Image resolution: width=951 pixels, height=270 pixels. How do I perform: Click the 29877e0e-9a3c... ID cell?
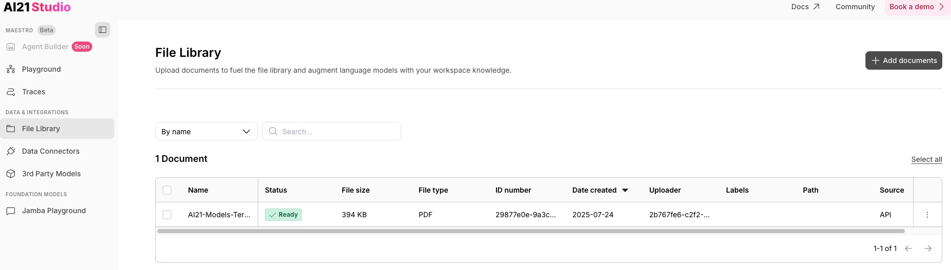pyautogui.click(x=526, y=215)
